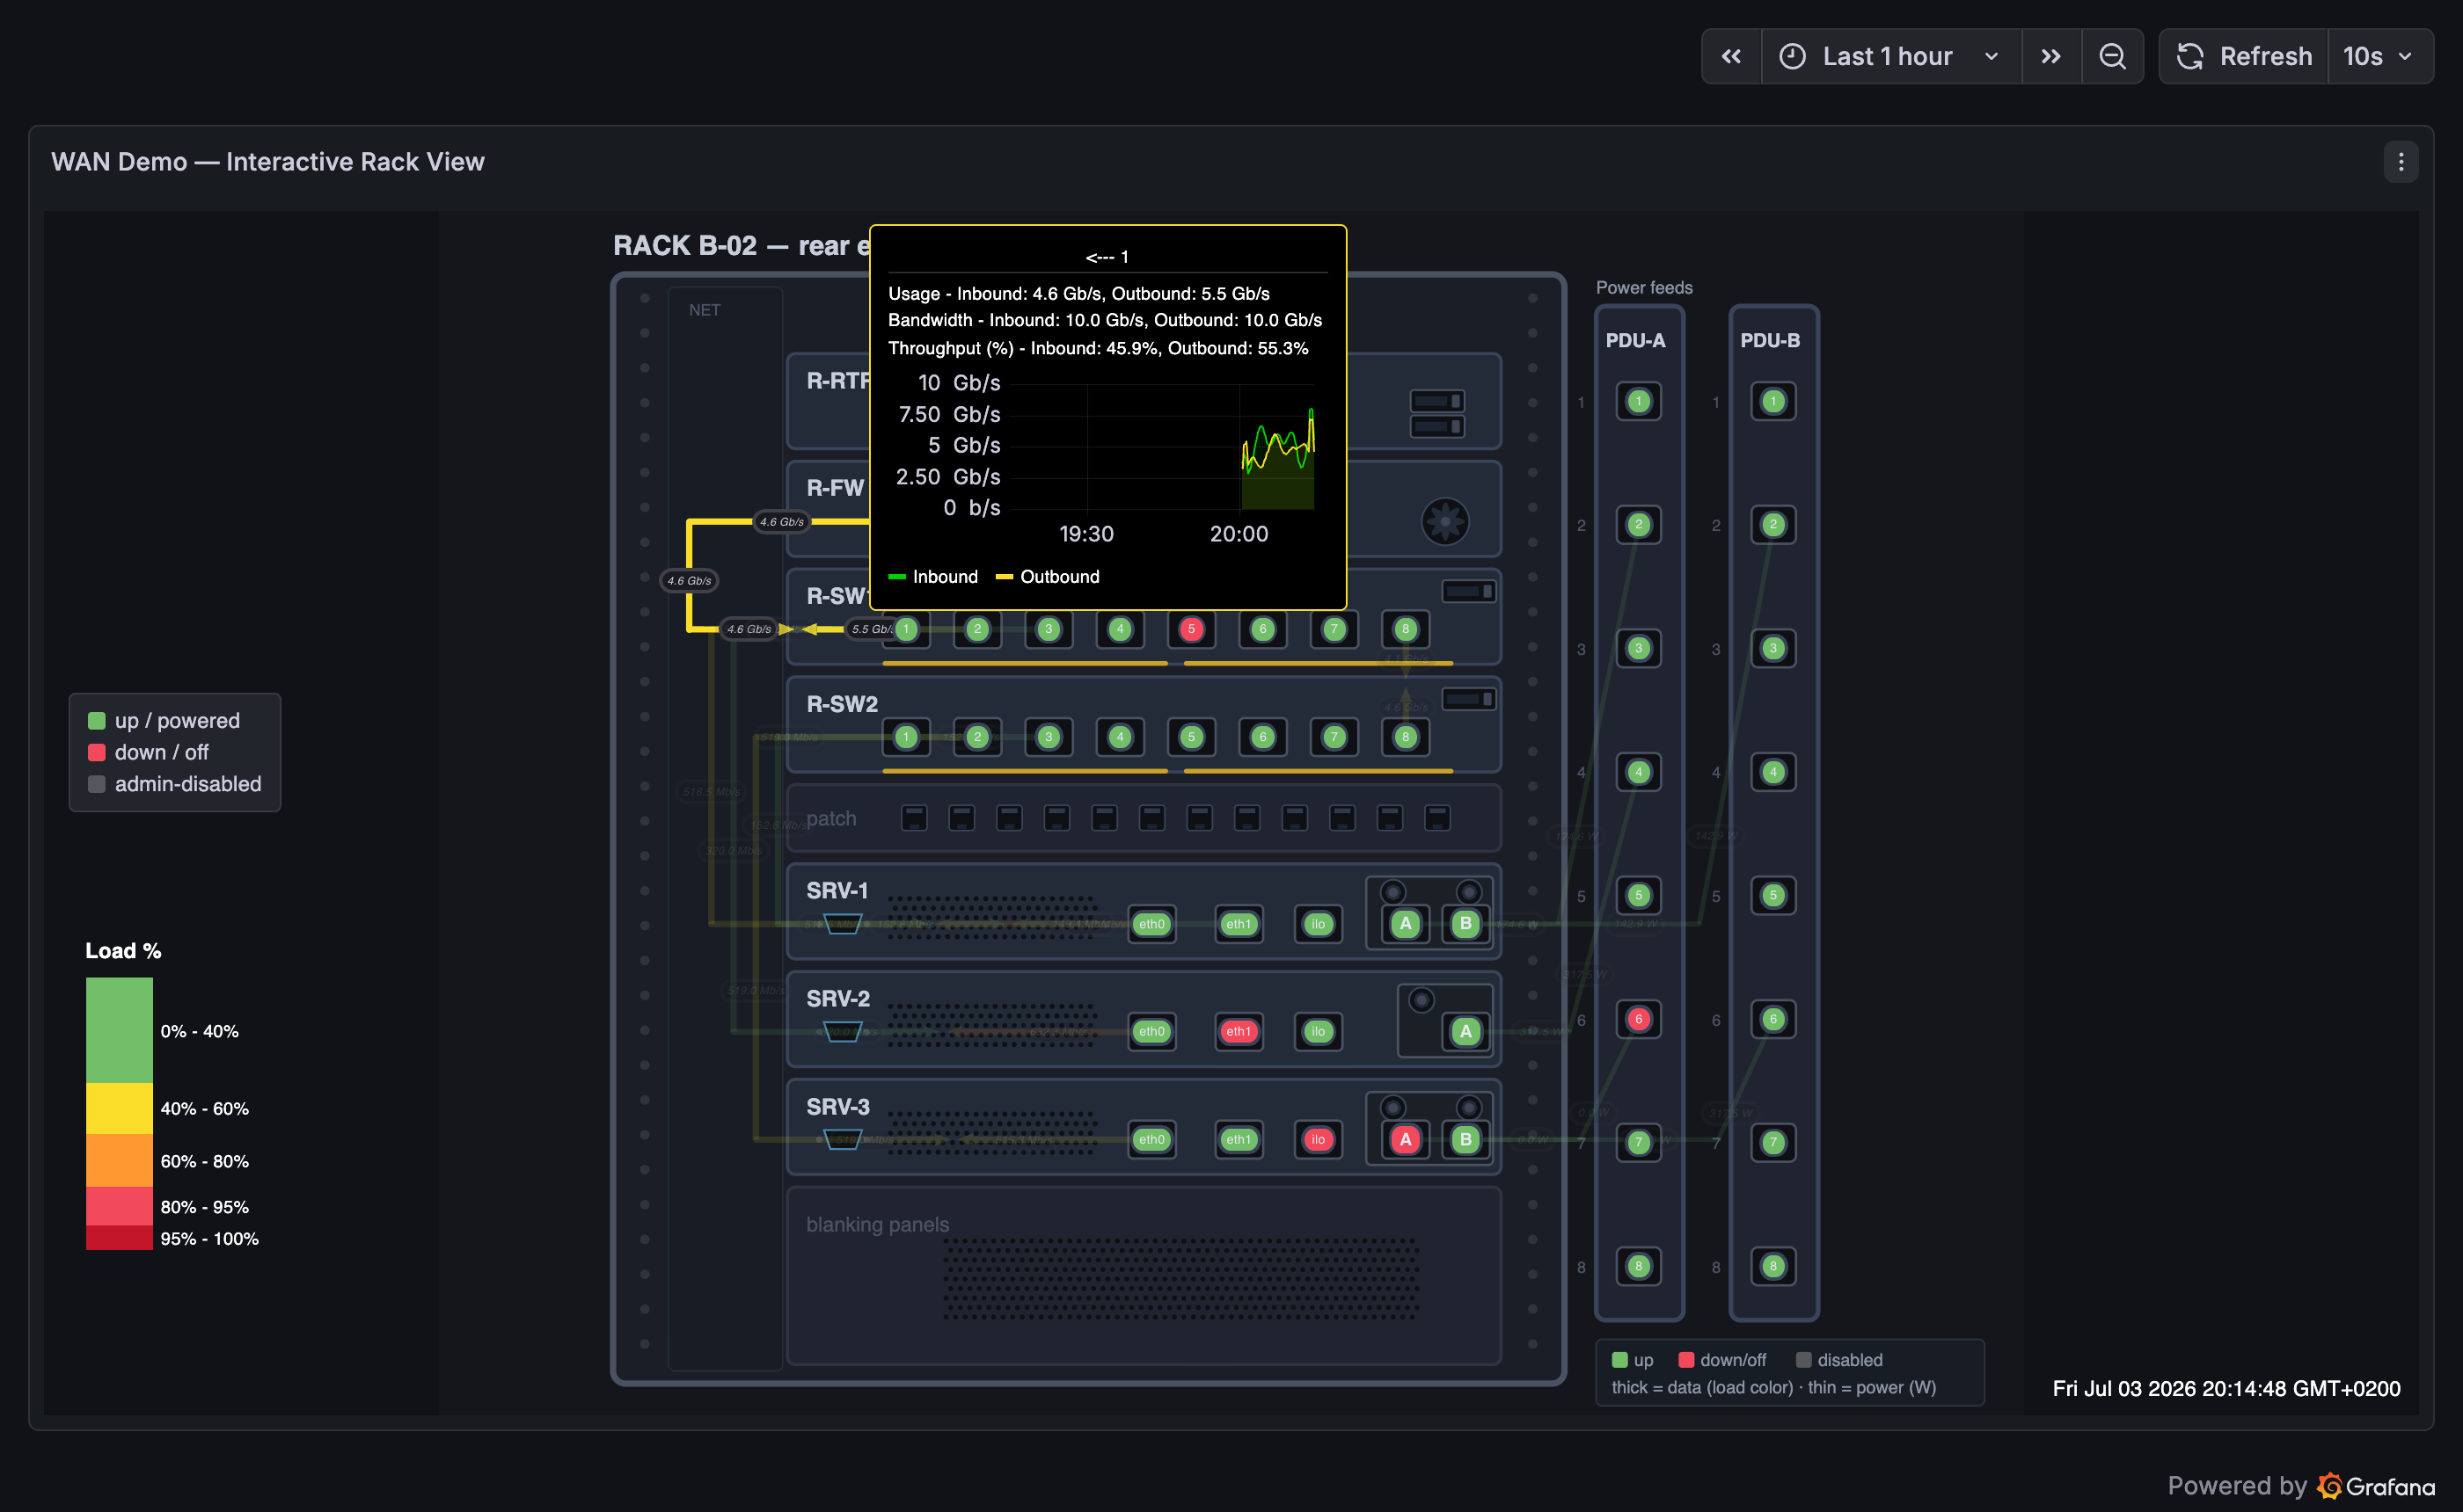
Task: Select R-SW2 port 2
Action: [977, 737]
